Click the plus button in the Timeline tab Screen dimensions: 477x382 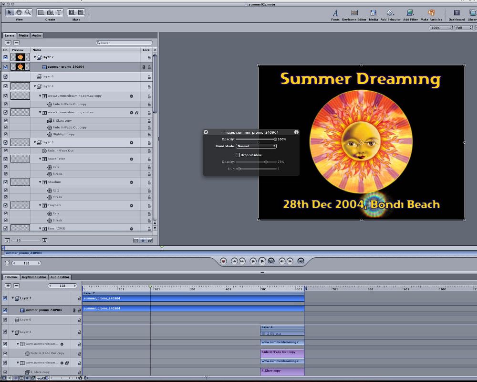8,286
